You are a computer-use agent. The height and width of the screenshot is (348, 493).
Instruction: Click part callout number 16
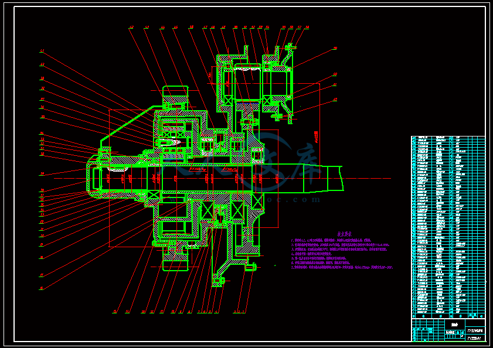pos(41,288)
